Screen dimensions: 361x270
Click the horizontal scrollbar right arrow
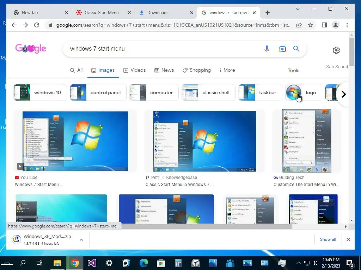click(345, 227)
